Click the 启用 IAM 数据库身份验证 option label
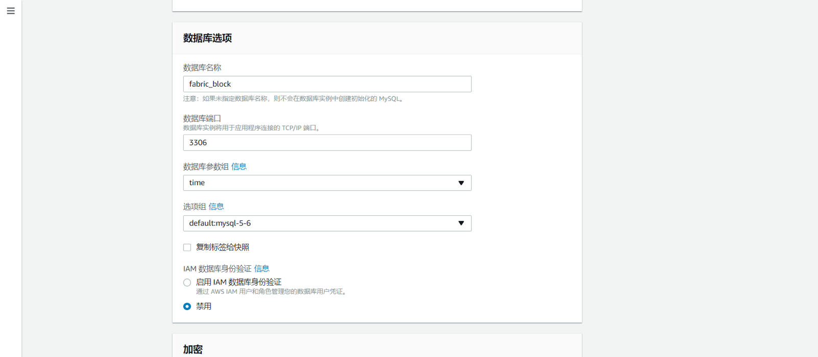Image resolution: width=818 pixels, height=357 pixels. tap(238, 282)
